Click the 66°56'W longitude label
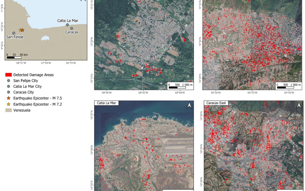The image size is (305, 191). click(x=216, y=93)
